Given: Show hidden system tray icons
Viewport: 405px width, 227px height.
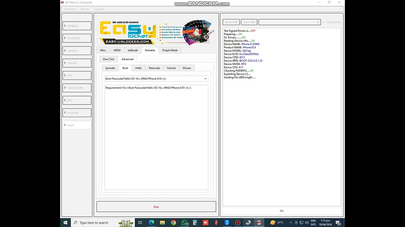Looking at the screenshot, I should coord(291,223).
